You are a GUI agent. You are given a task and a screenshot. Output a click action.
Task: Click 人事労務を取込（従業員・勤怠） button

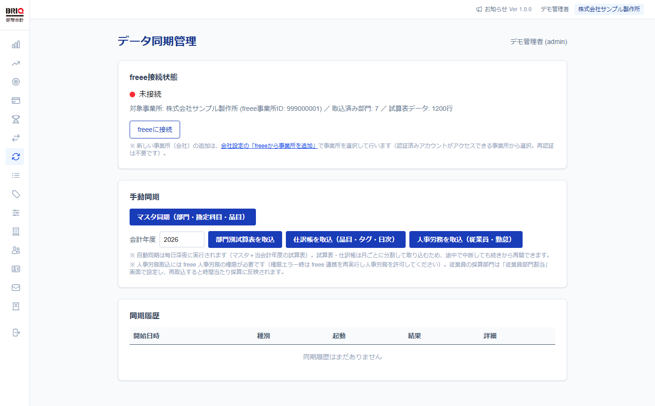pos(466,239)
